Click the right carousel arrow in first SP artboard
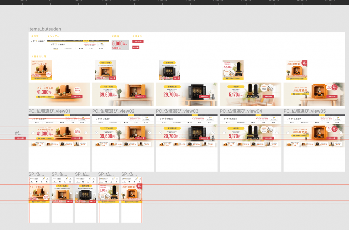 48,193
